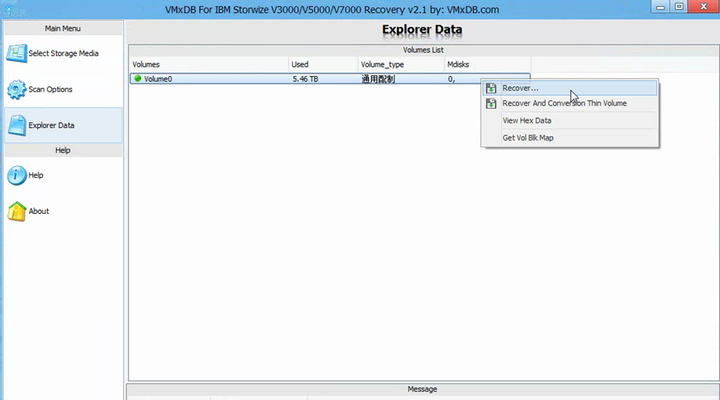Sort by the Used column header
The width and height of the screenshot is (720, 400).
(x=323, y=64)
